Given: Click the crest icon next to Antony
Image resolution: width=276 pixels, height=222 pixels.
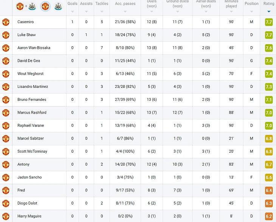Looking at the screenshot, I should [x=6, y=164].
